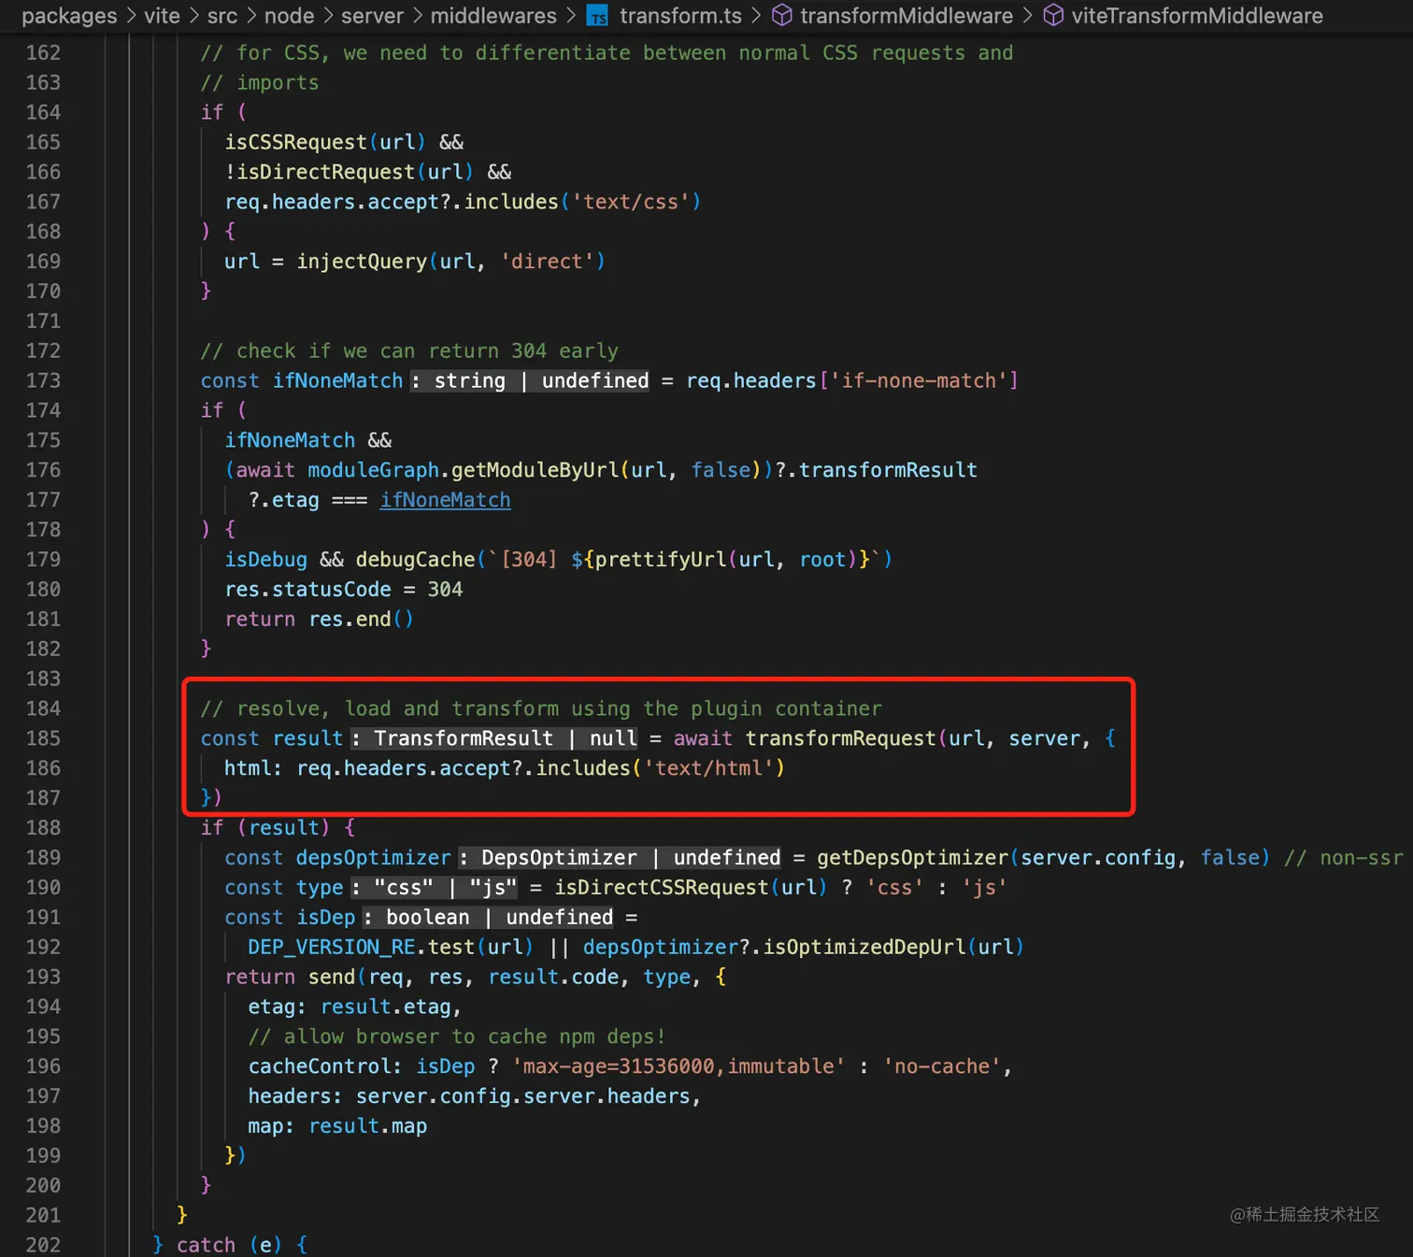Click the "css" | "js" type hint

pyautogui.click(x=434, y=888)
